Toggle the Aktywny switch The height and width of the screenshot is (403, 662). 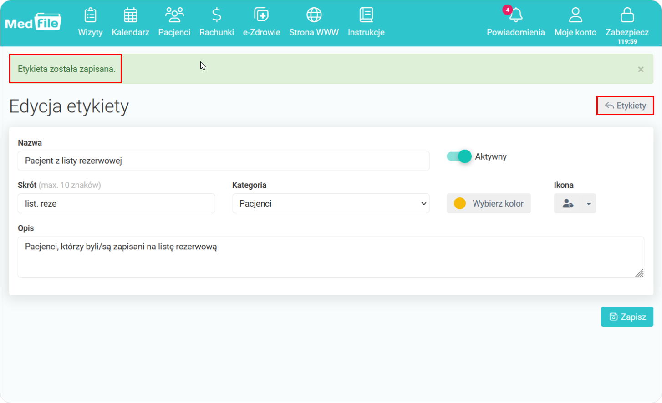[x=459, y=156]
